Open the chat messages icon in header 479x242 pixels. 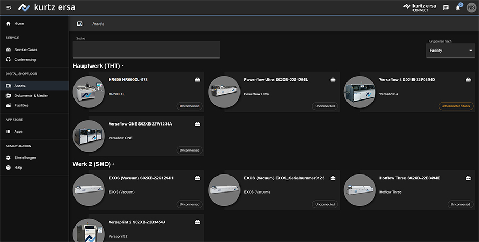click(446, 7)
